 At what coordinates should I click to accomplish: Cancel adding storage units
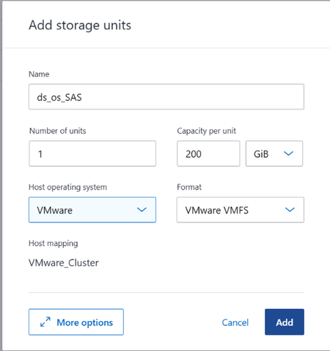coord(235,322)
